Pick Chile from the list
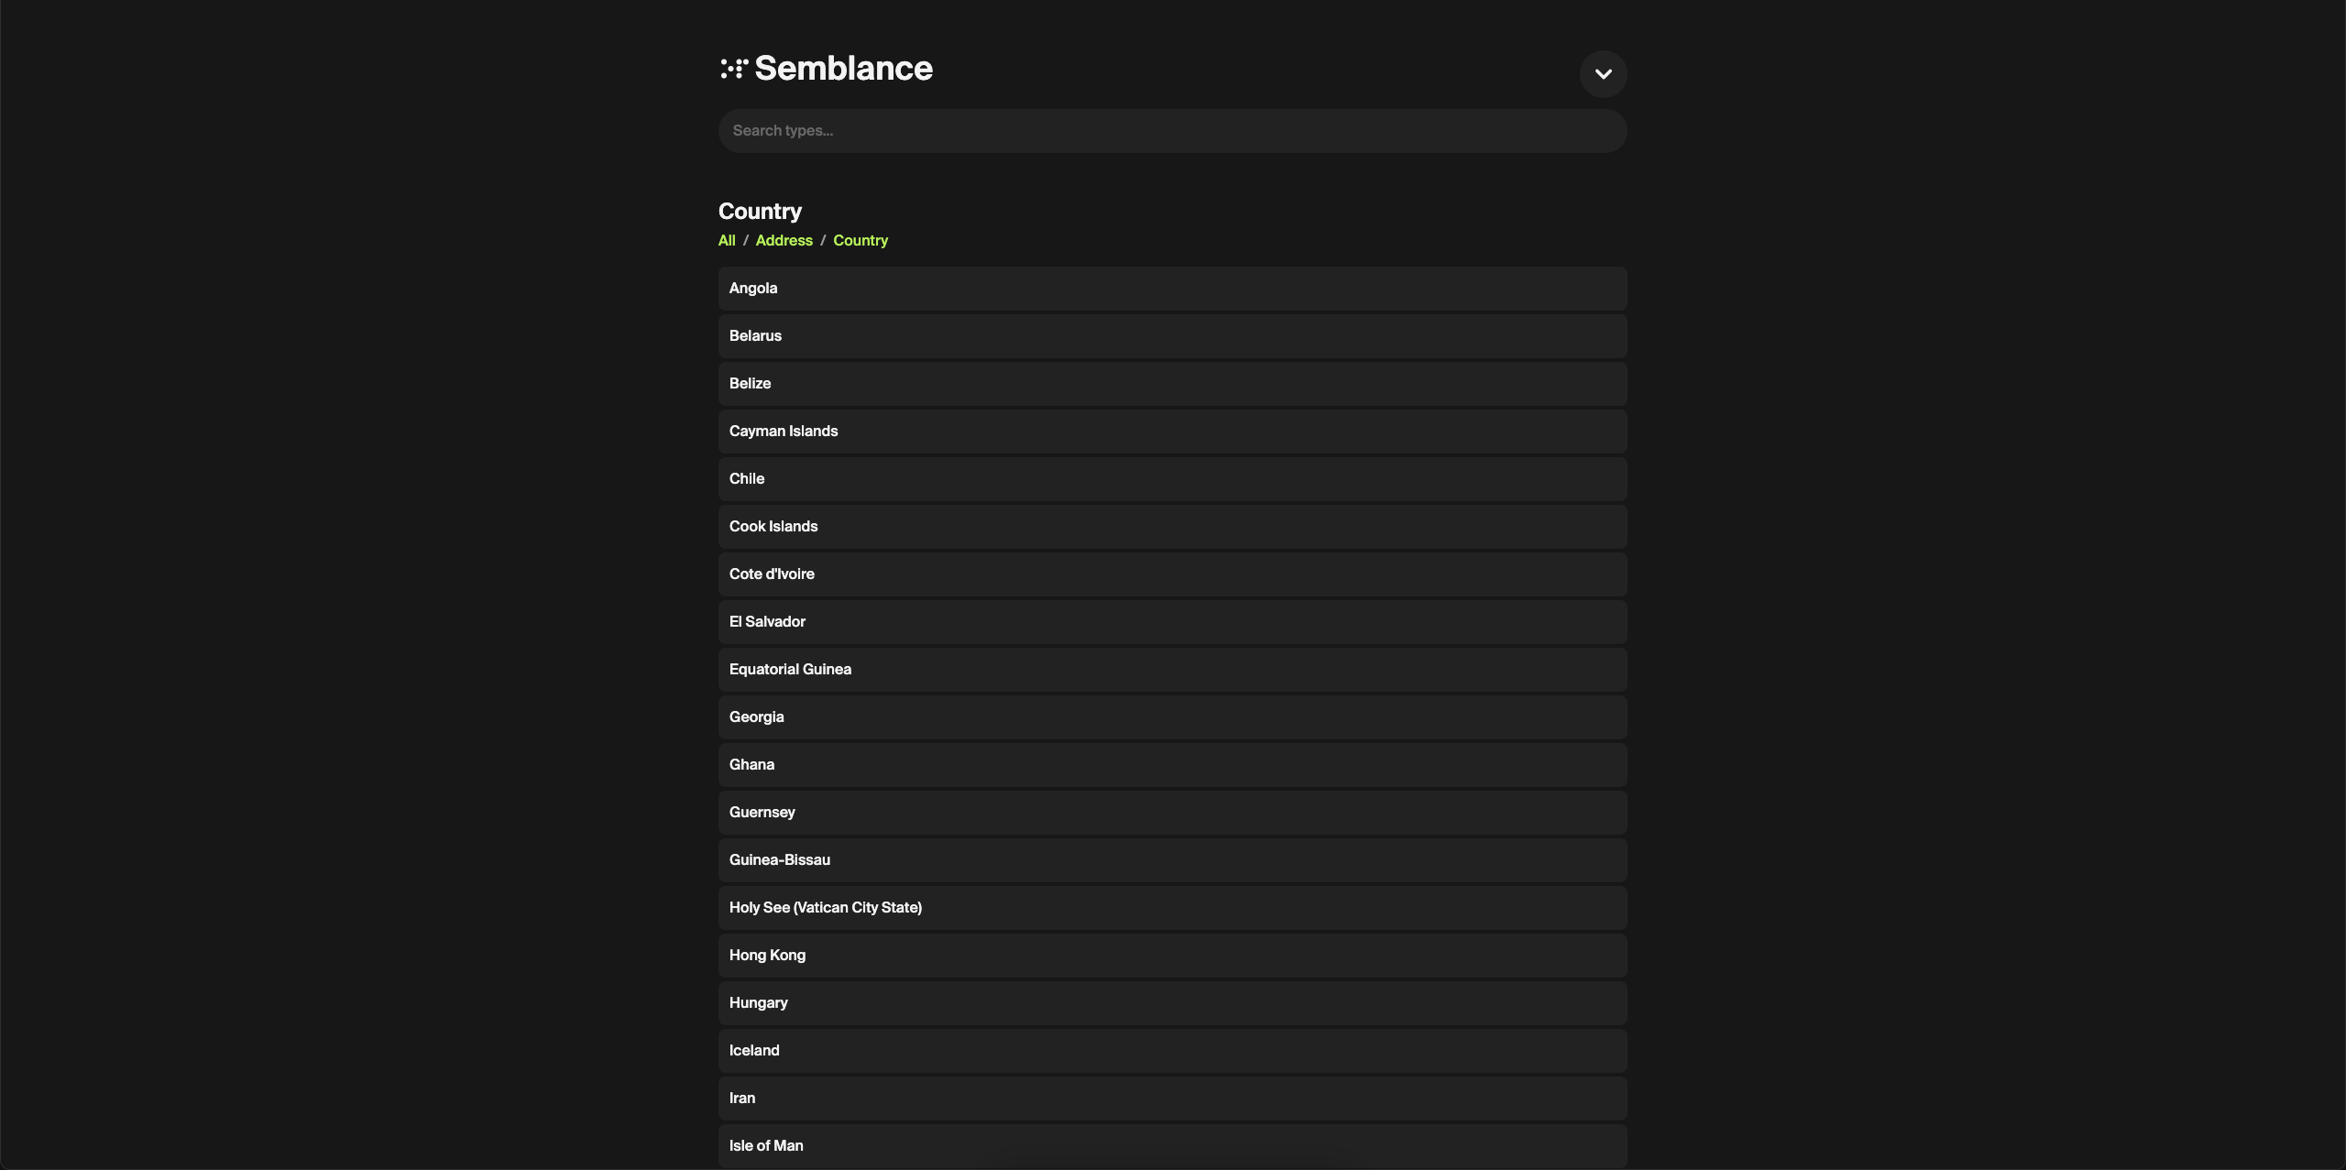Image resolution: width=2346 pixels, height=1170 pixels. click(1171, 478)
